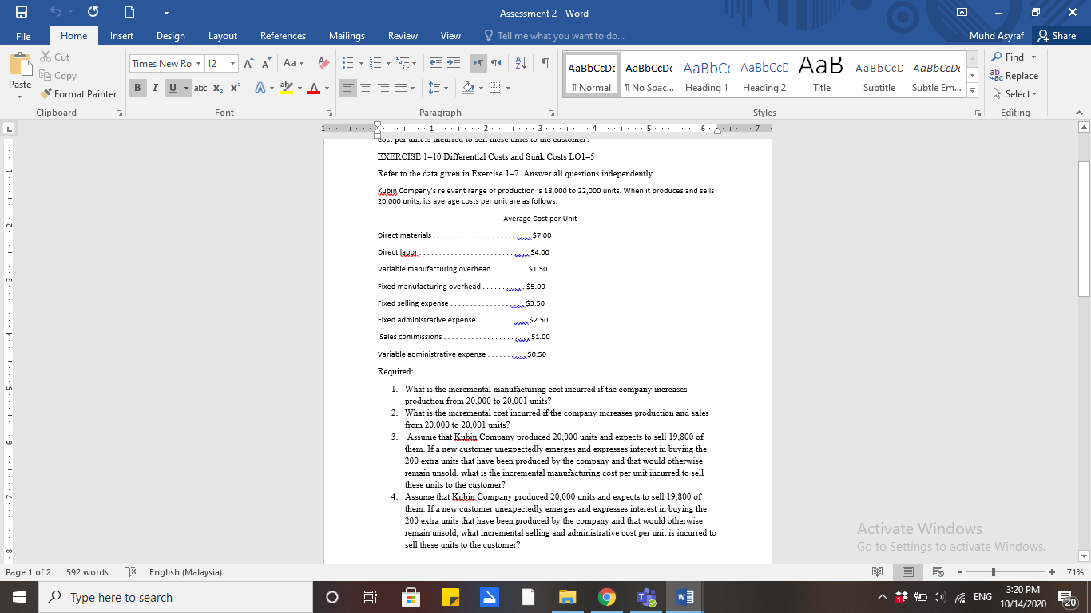Open the Clear All Formatting icon
Screen dimensions: 1091x613
coord(323,63)
